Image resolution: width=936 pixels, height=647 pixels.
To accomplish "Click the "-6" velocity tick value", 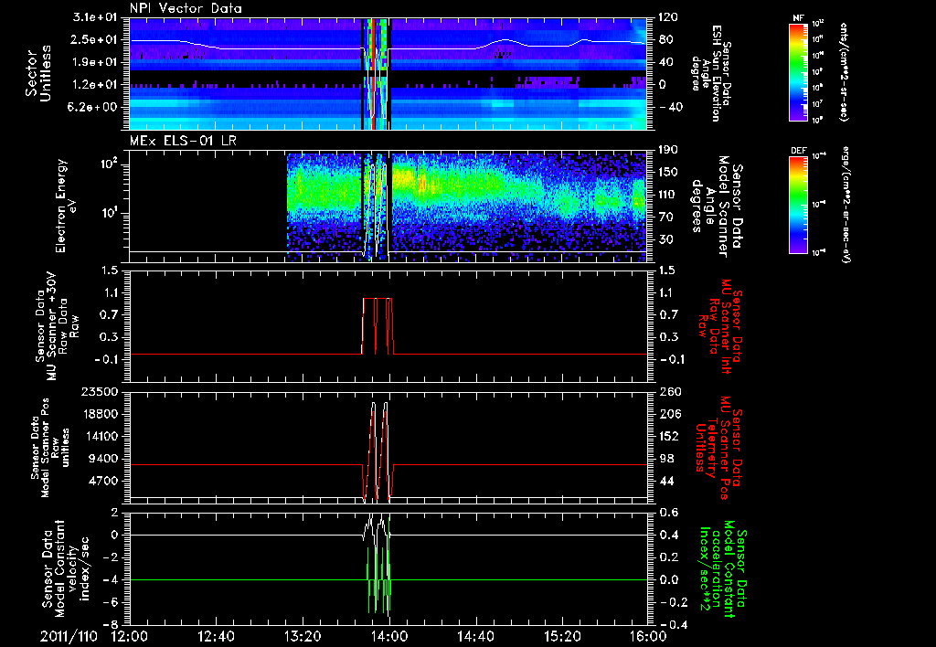I will click(111, 602).
